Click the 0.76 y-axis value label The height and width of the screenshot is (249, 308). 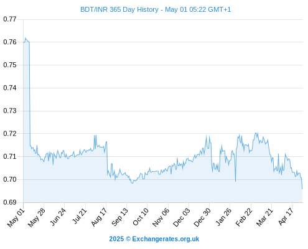pyautogui.click(x=10, y=42)
